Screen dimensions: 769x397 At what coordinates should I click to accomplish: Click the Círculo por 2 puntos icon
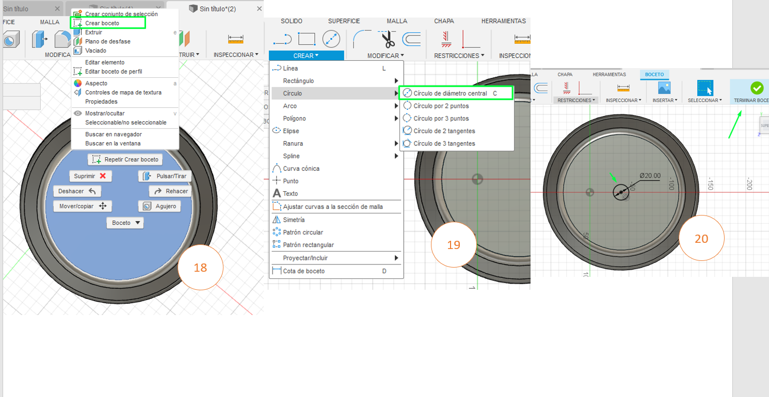(407, 106)
